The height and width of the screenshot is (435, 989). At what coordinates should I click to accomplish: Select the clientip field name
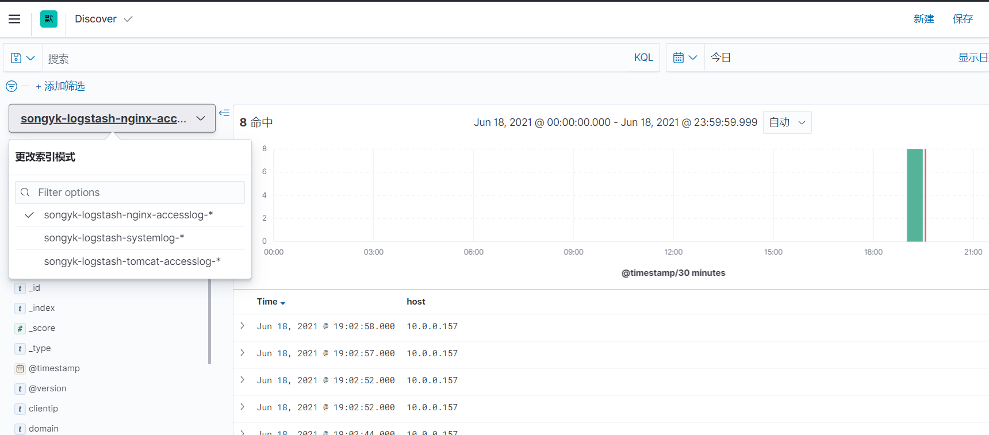[44, 409]
